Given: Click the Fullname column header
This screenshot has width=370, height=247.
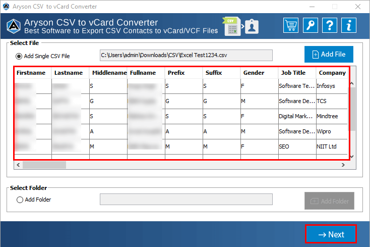Looking at the screenshot, I should pos(146,73).
